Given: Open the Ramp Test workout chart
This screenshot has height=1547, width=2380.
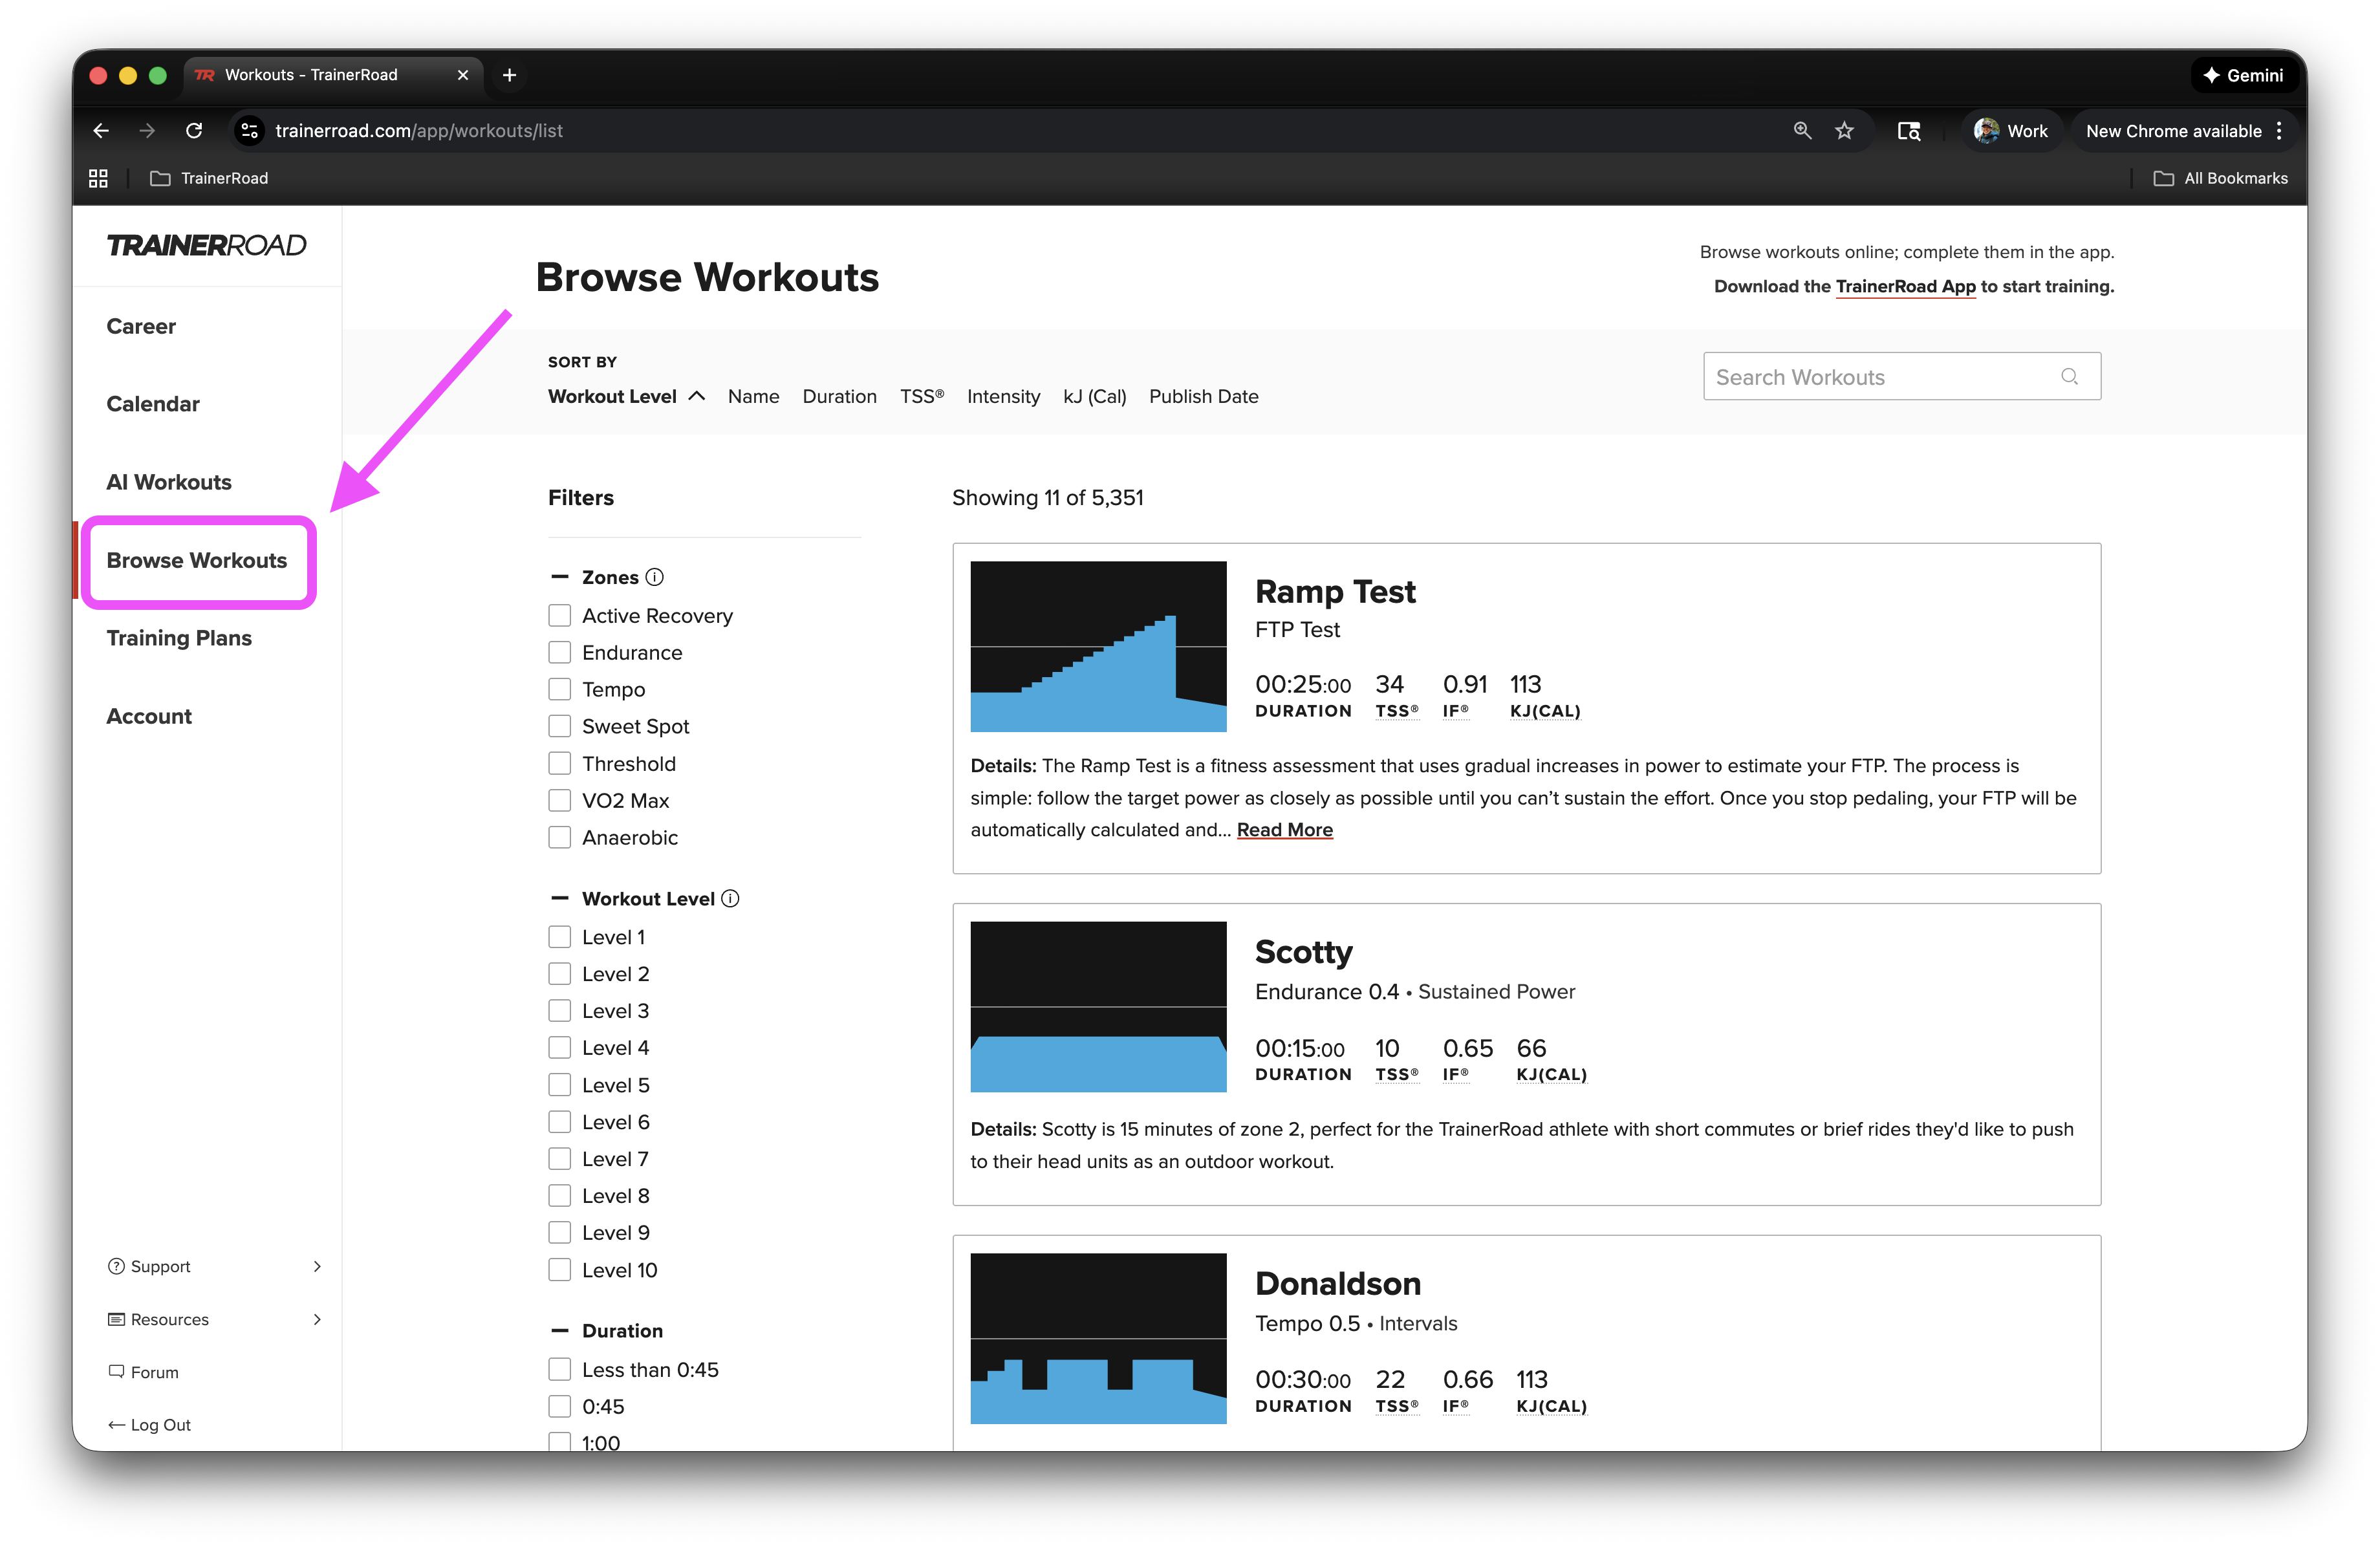Looking at the screenshot, I should 1098,646.
